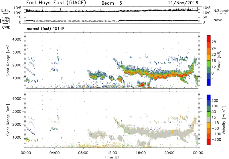Image resolution: width=229 pixels, height=159 pixels.
Task: Click the '200' tick on Velocity scale
Action: click(x=215, y=100)
